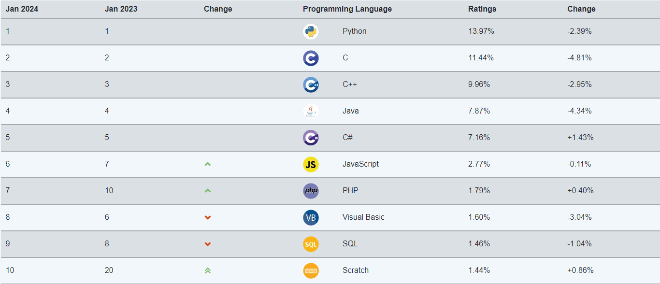
Task: Click the double up arrow for Scratch
Action: 208,270
